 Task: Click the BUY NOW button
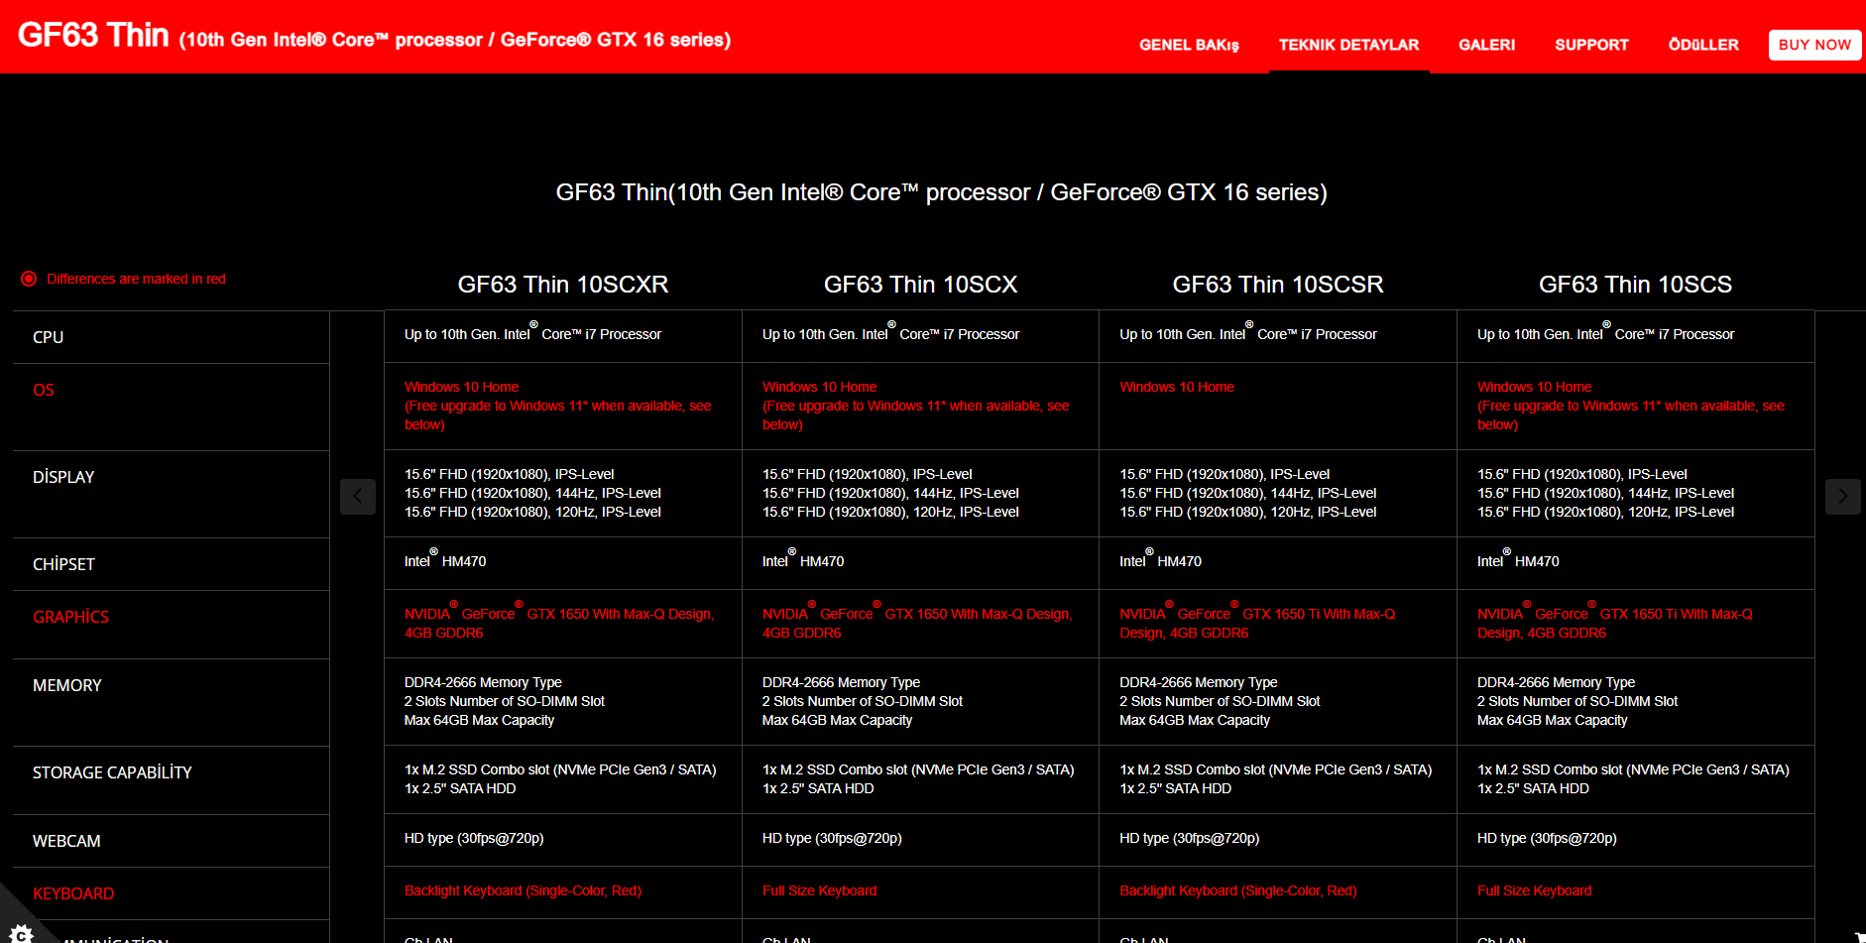click(1814, 45)
